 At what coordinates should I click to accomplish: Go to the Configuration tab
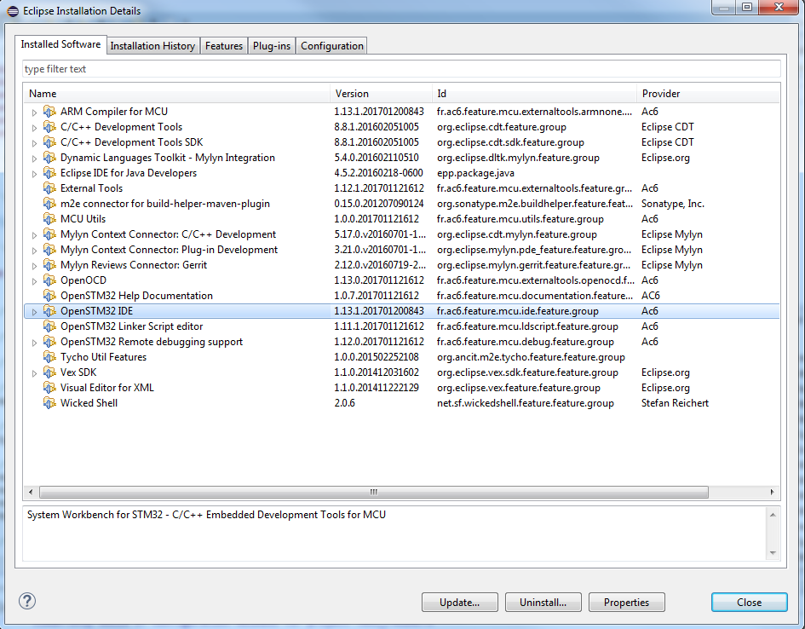(x=331, y=46)
